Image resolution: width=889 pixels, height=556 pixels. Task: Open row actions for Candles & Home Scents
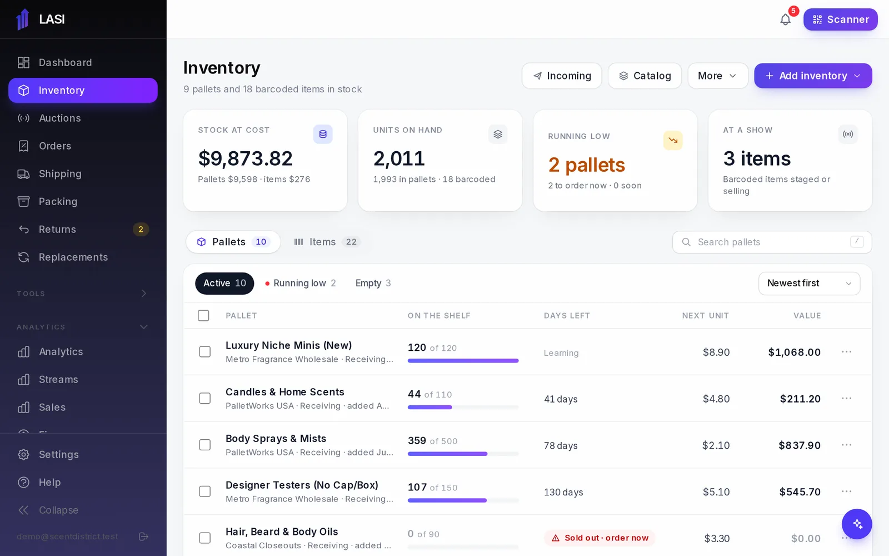[x=846, y=399]
